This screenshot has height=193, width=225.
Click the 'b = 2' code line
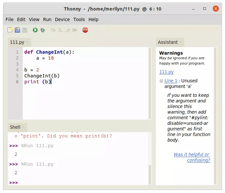[32, 70]
